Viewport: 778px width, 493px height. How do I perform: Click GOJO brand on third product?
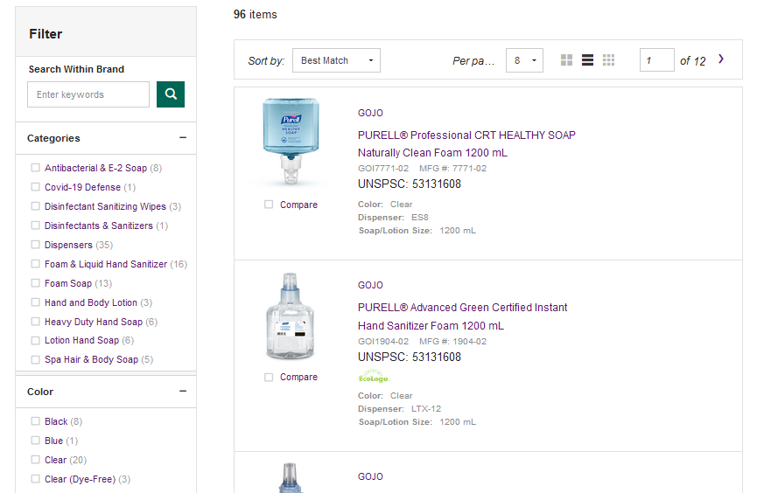pos(370,476)
